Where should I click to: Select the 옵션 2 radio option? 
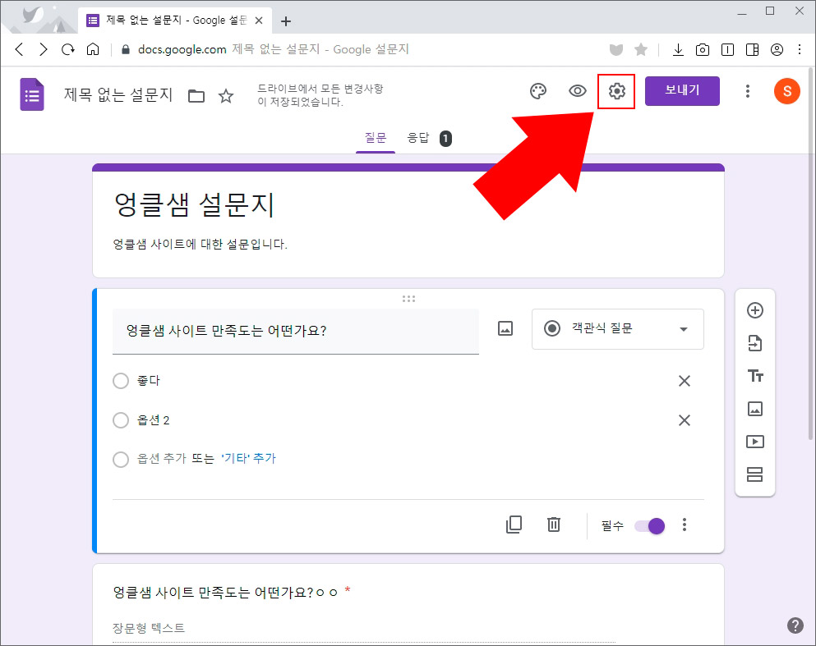[x=121, y=420]
